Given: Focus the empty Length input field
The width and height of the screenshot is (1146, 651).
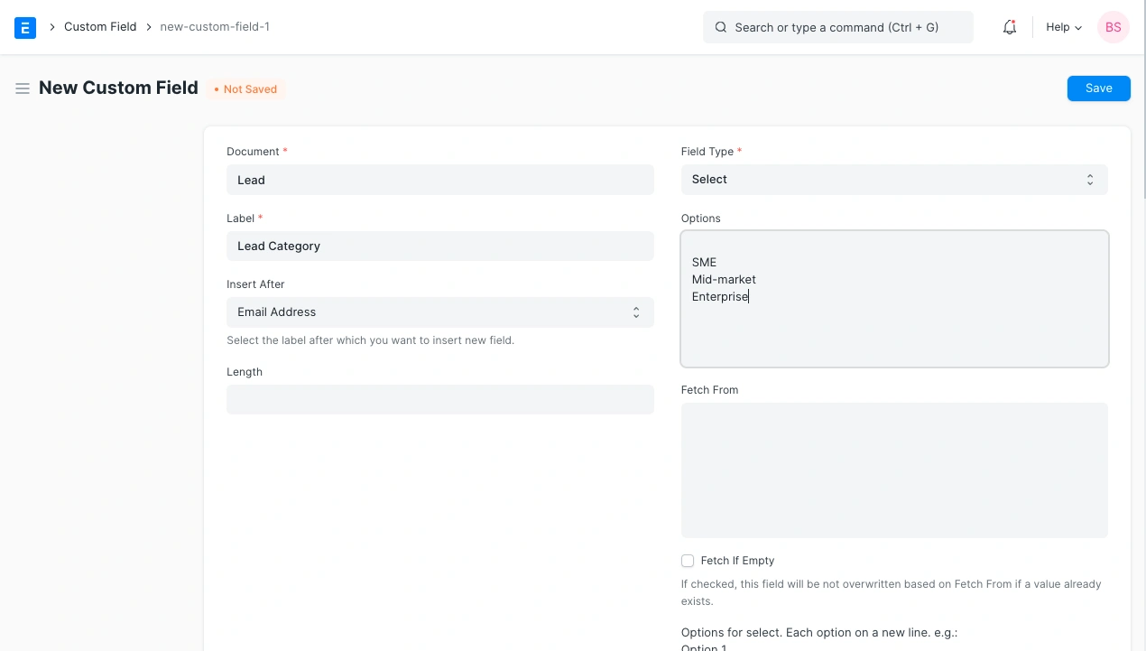Looking at the screenshot, I should click(x=439, y=400).
